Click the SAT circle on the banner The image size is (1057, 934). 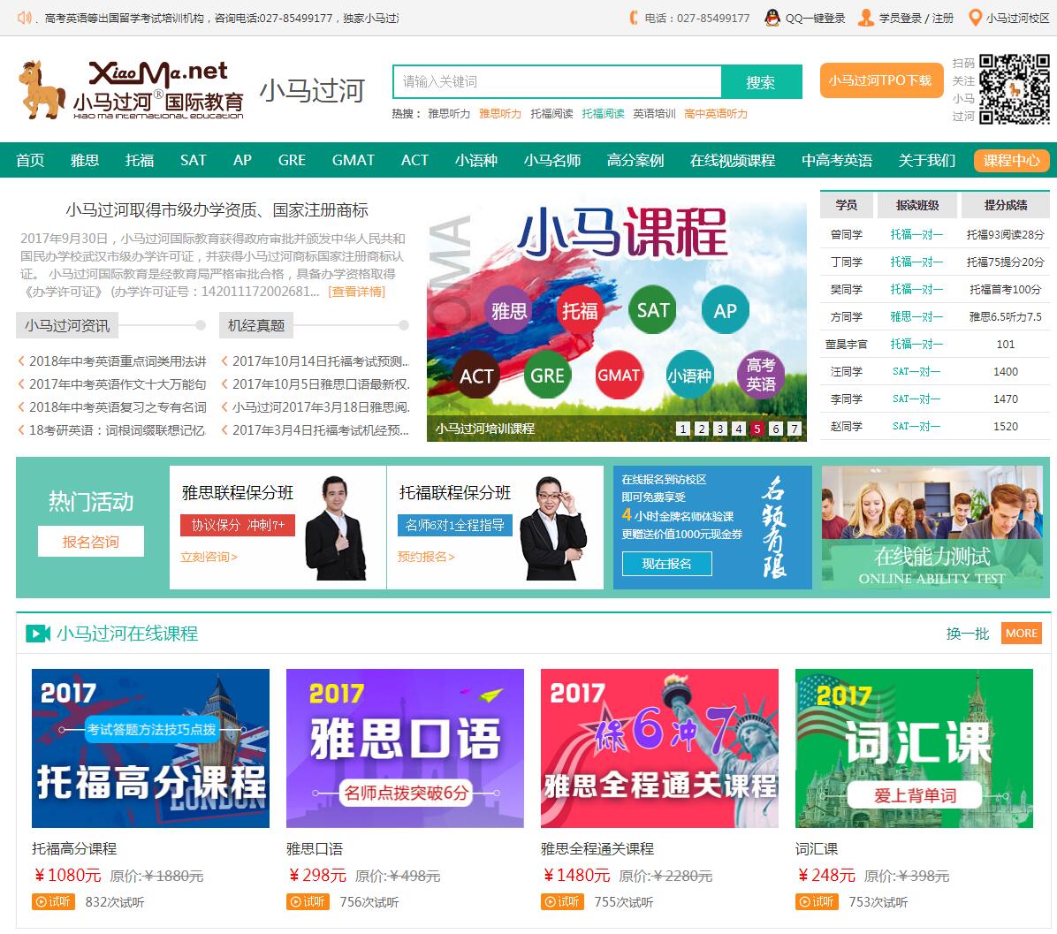[652, 310]
